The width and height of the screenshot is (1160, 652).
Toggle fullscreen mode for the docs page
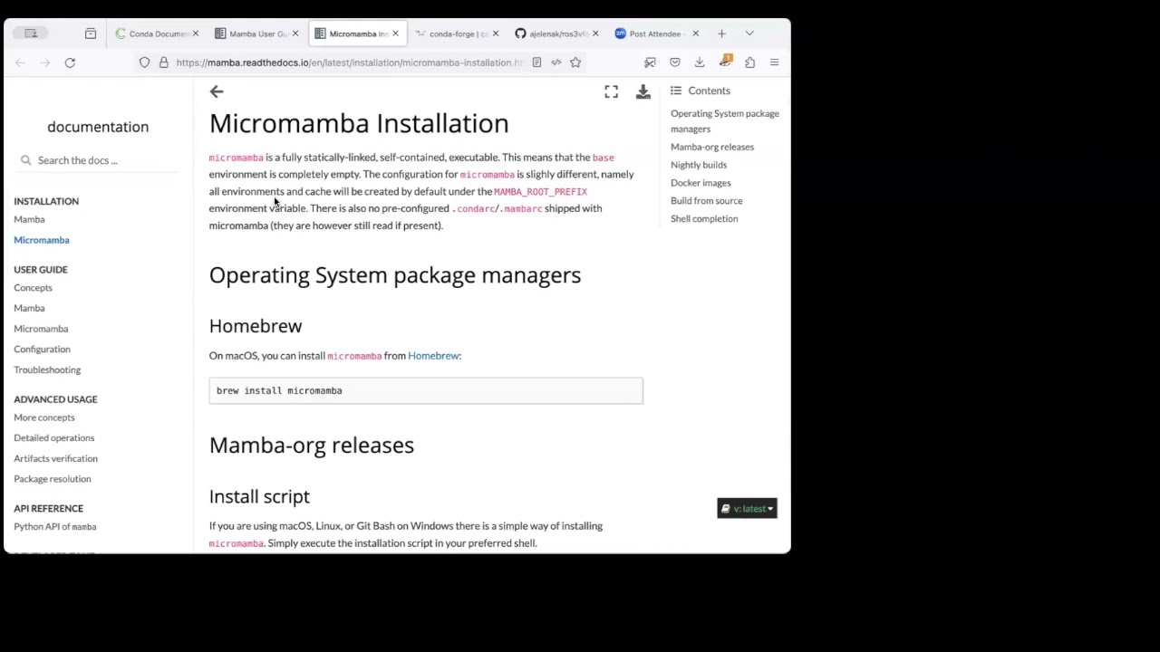[x=612, y=91]
